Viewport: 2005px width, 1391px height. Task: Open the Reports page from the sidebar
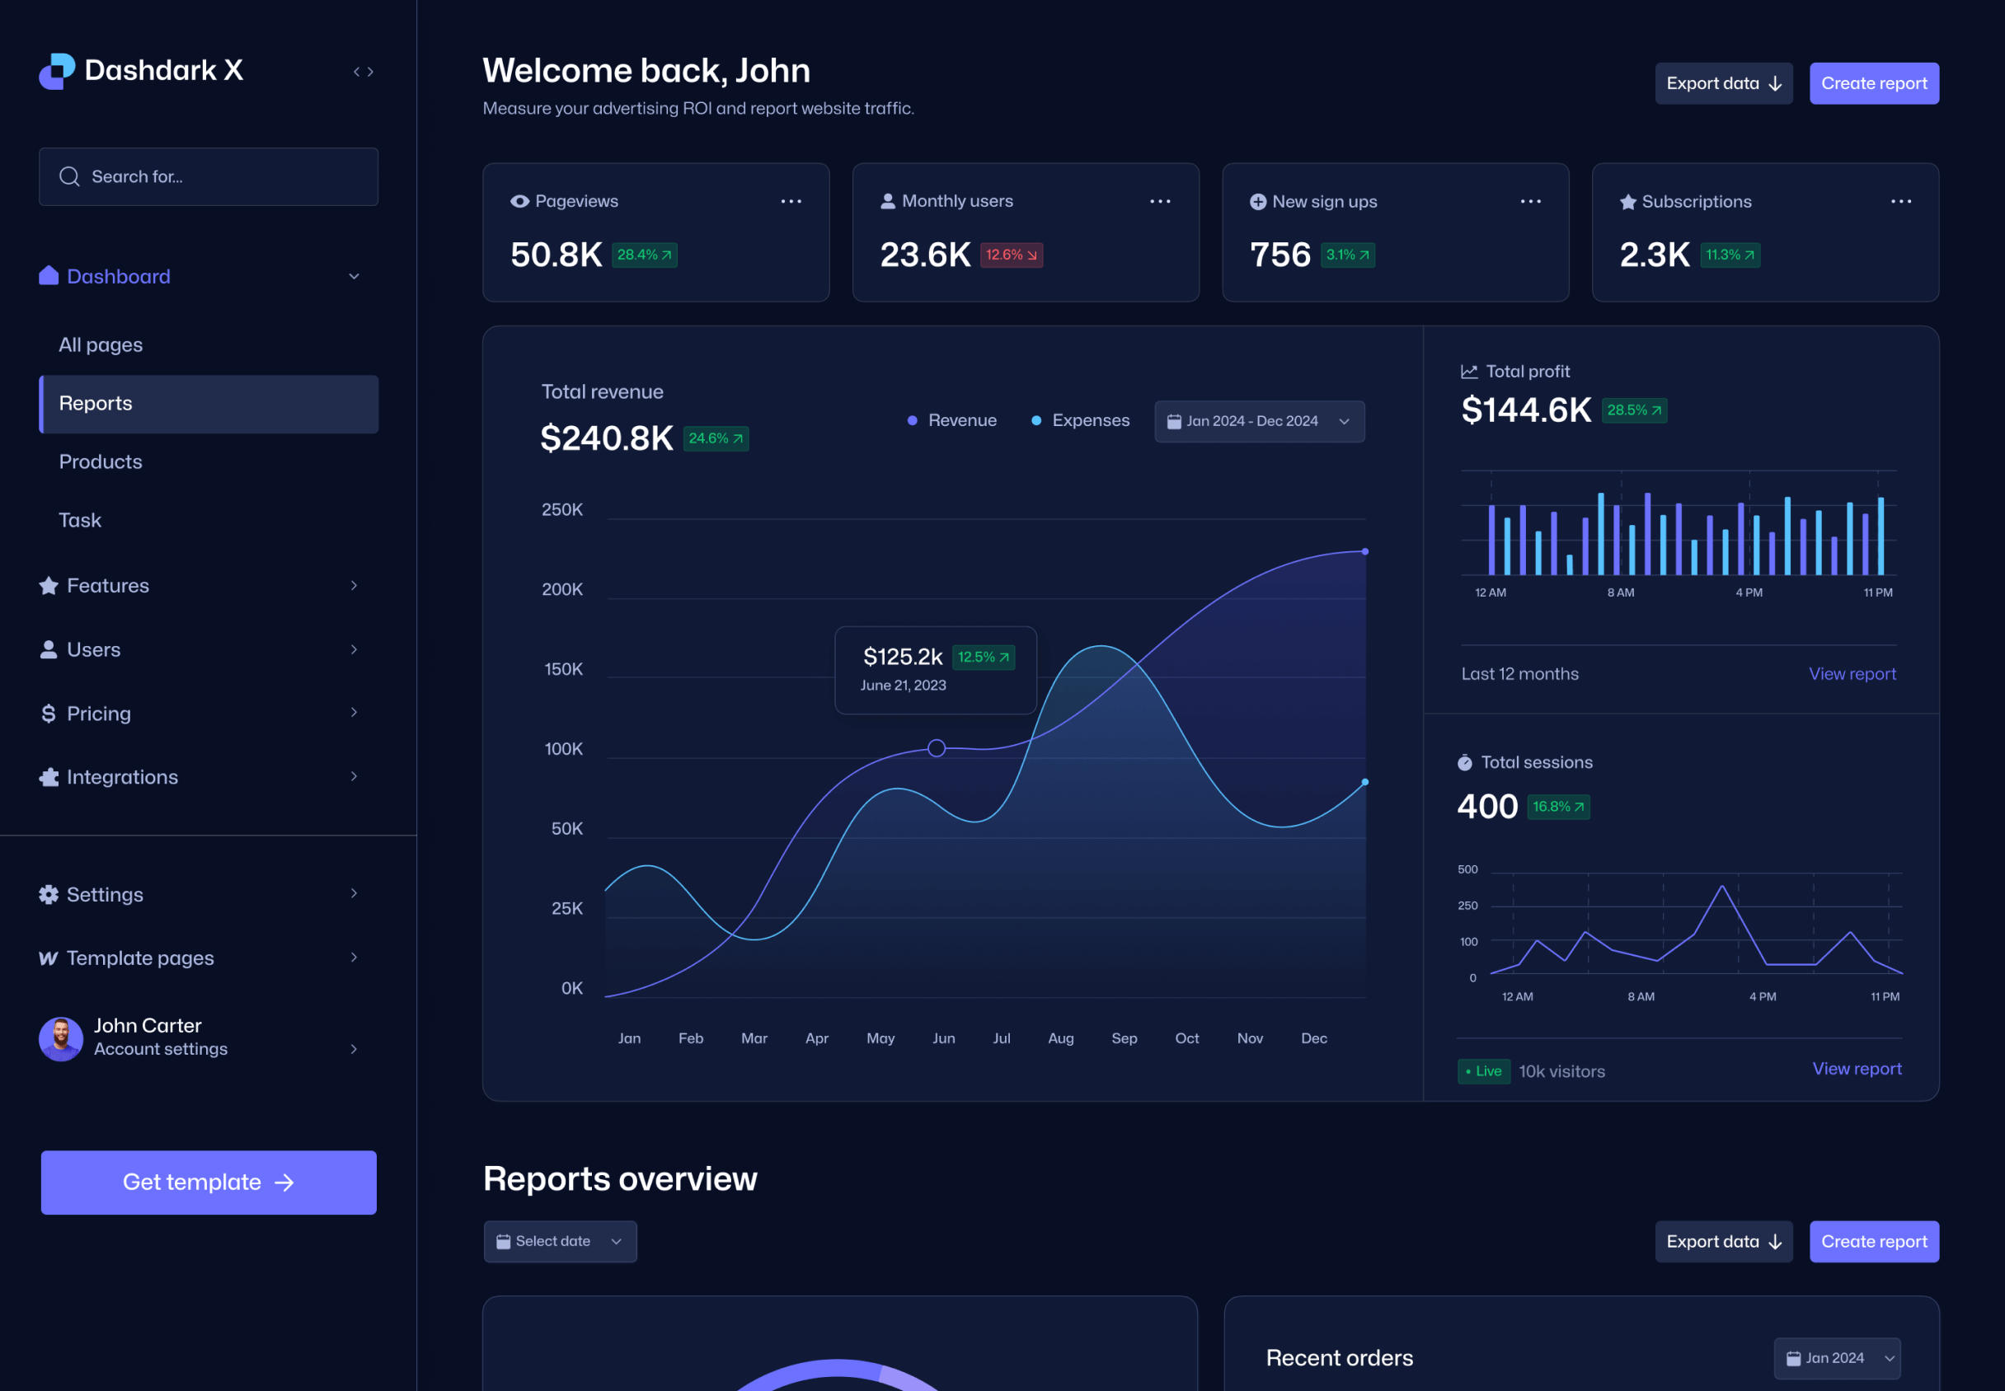pos(96,403)
